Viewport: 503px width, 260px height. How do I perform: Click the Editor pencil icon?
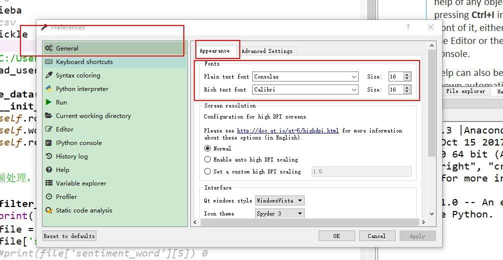[49, 129]
